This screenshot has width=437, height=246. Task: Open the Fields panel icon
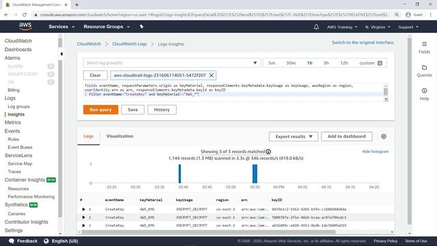424,44
